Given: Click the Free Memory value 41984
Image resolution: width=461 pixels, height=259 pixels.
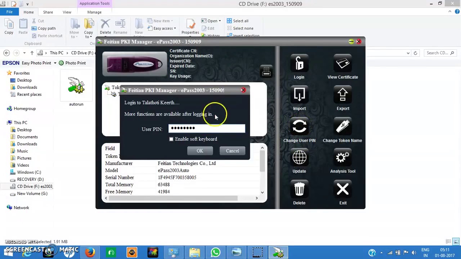Looking at the screenshot, I should [164, 192].
